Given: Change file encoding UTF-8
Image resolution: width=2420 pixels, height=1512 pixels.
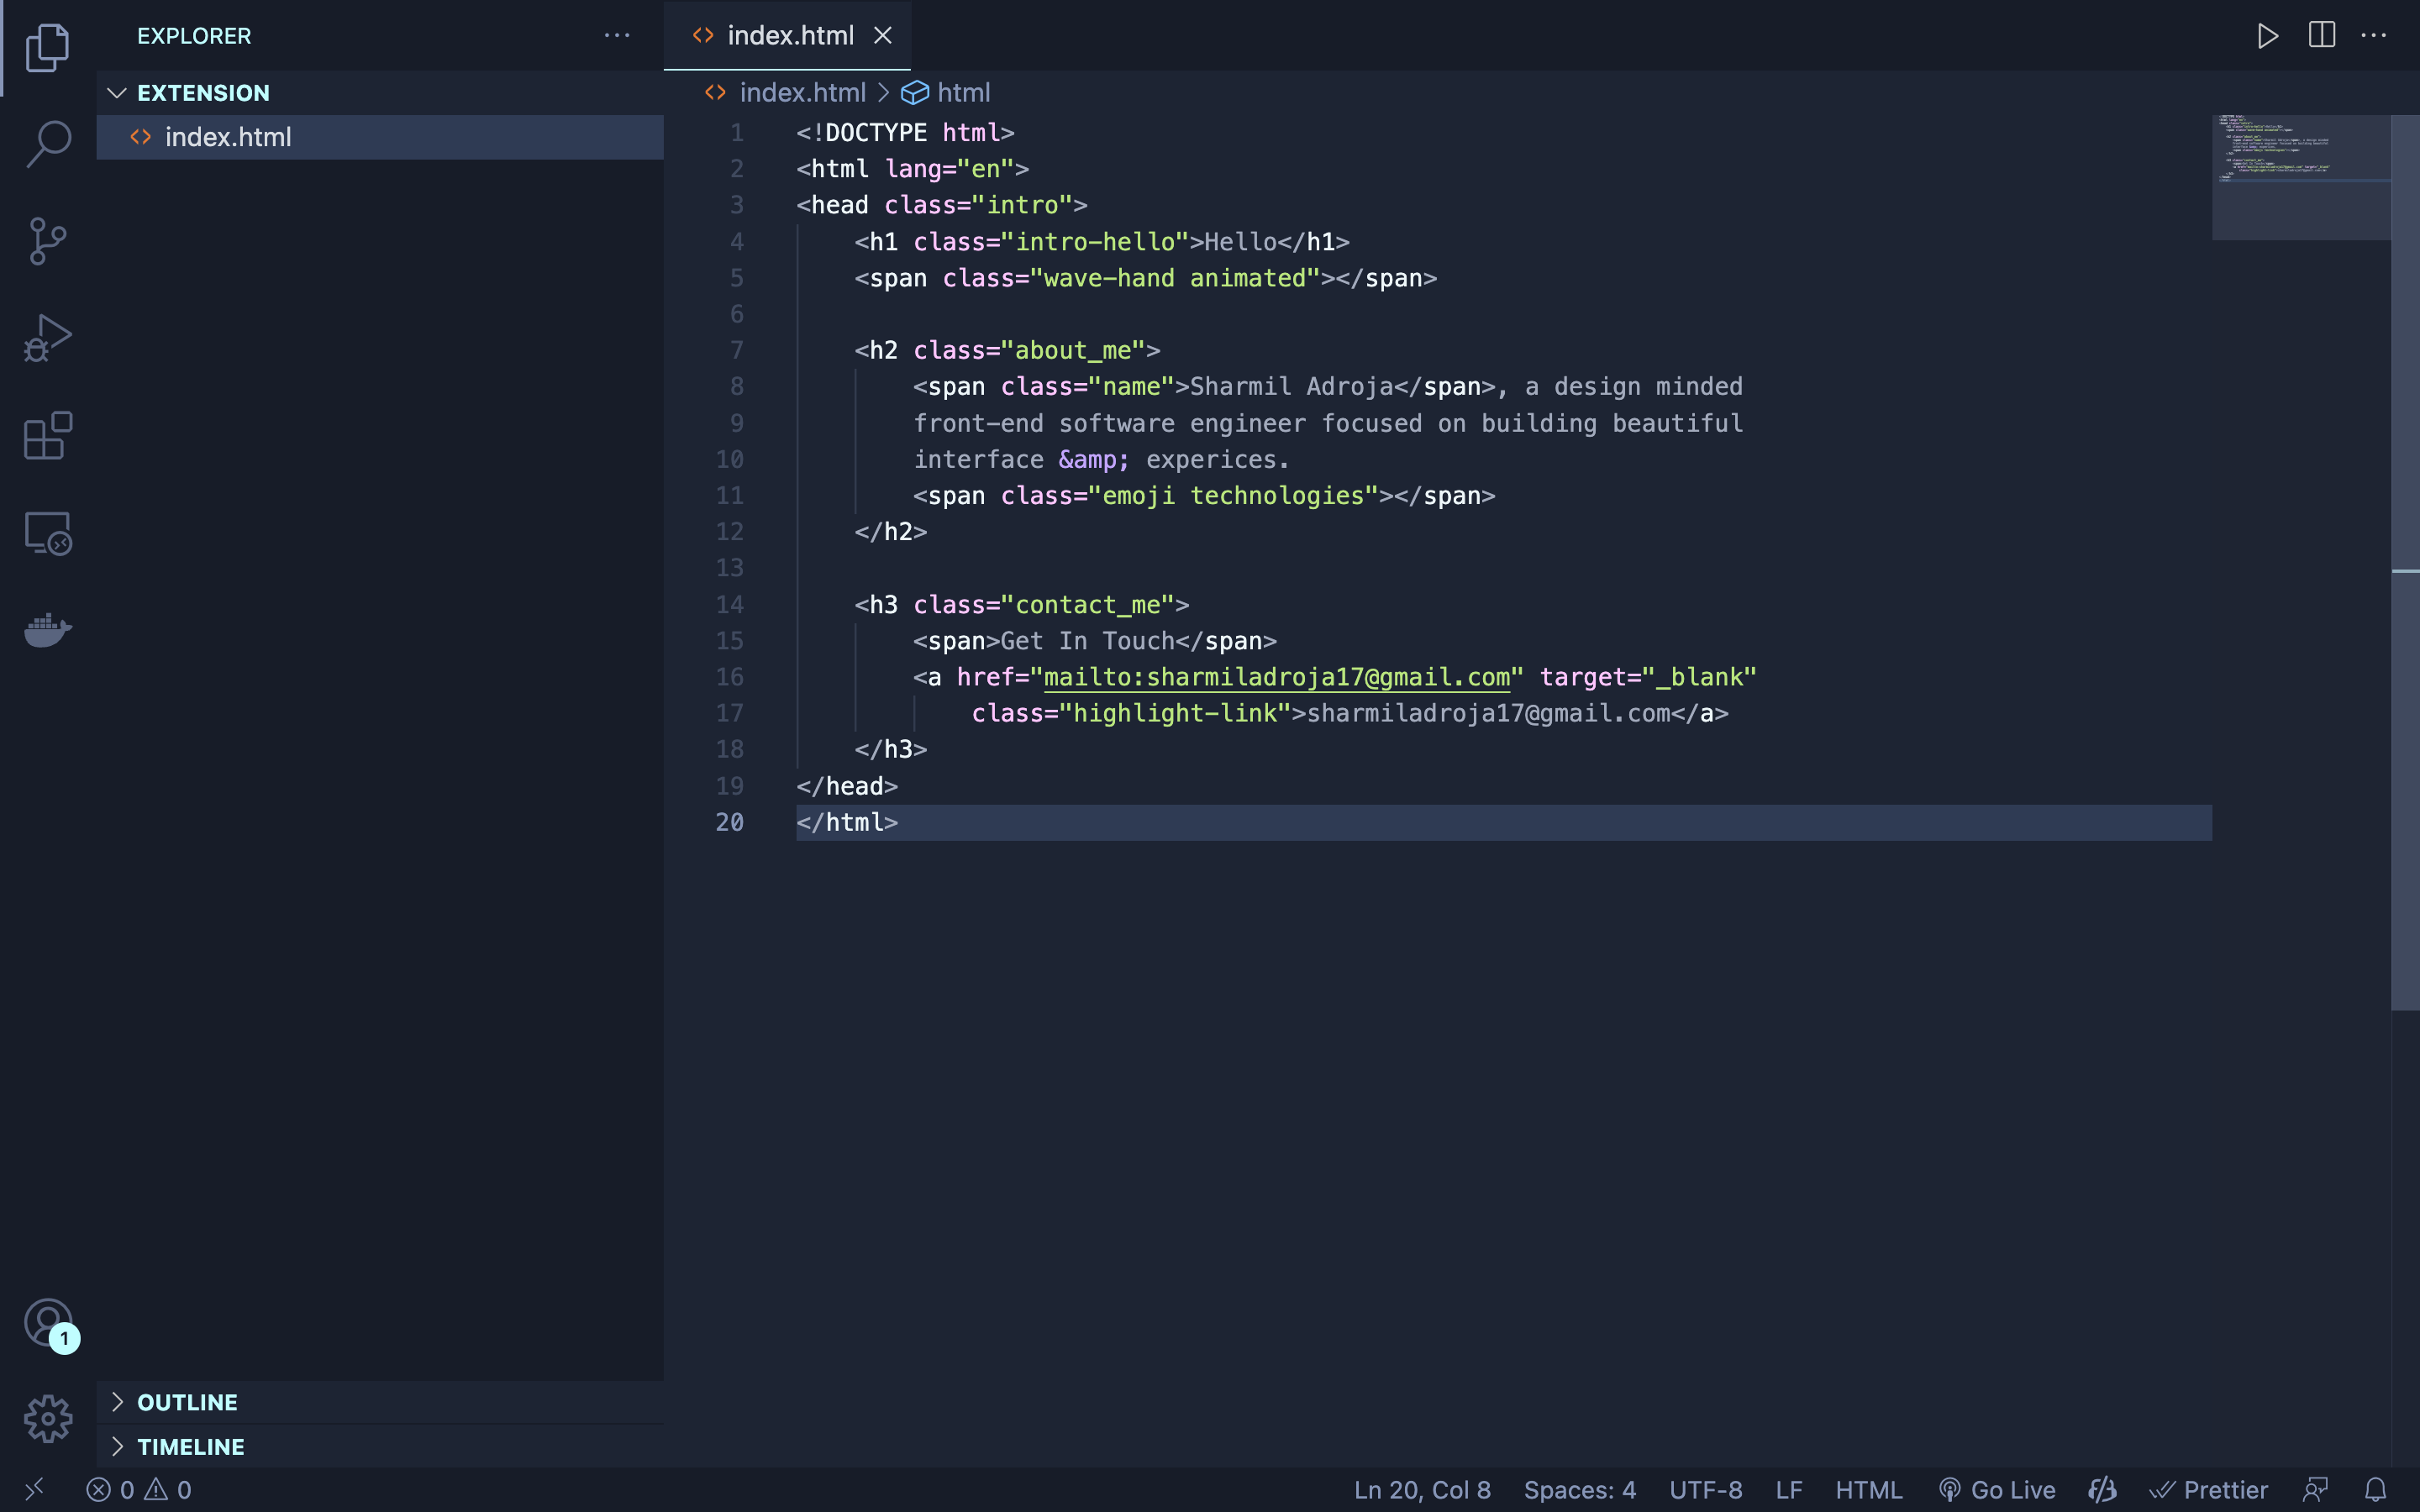Looking at the screenshot, I should (1705, 1490).
